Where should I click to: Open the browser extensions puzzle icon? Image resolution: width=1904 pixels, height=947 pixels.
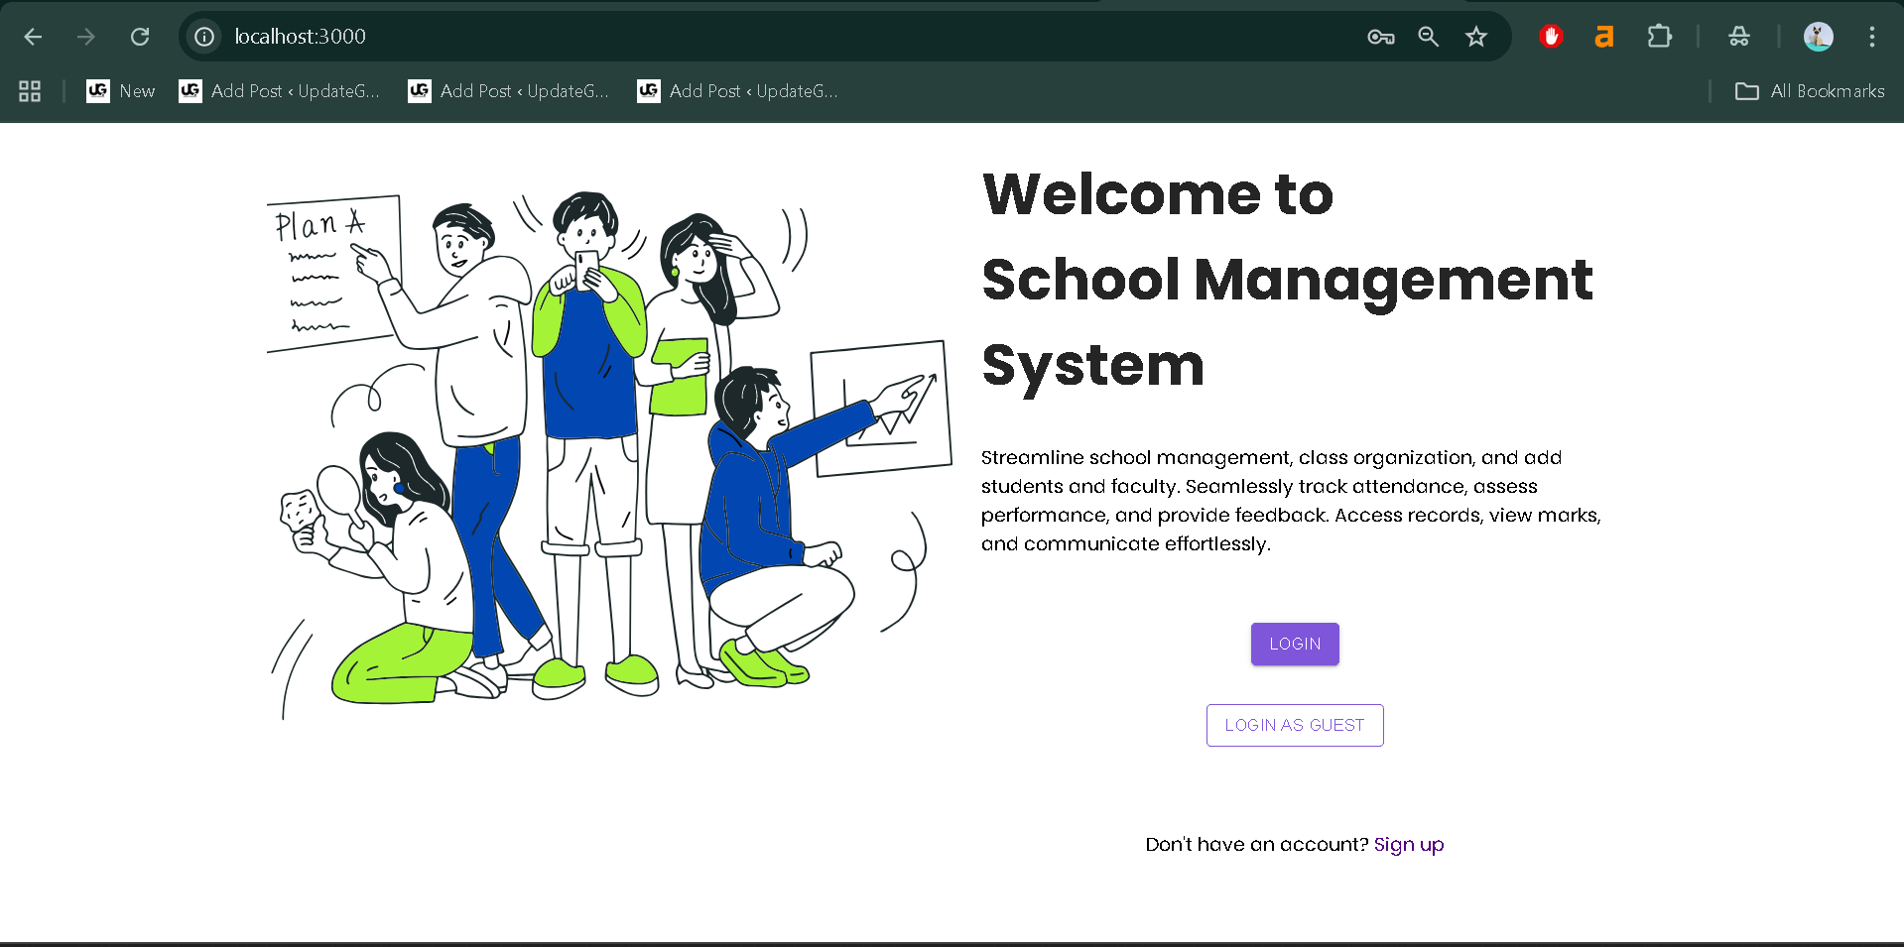[x=1659, y=36]
